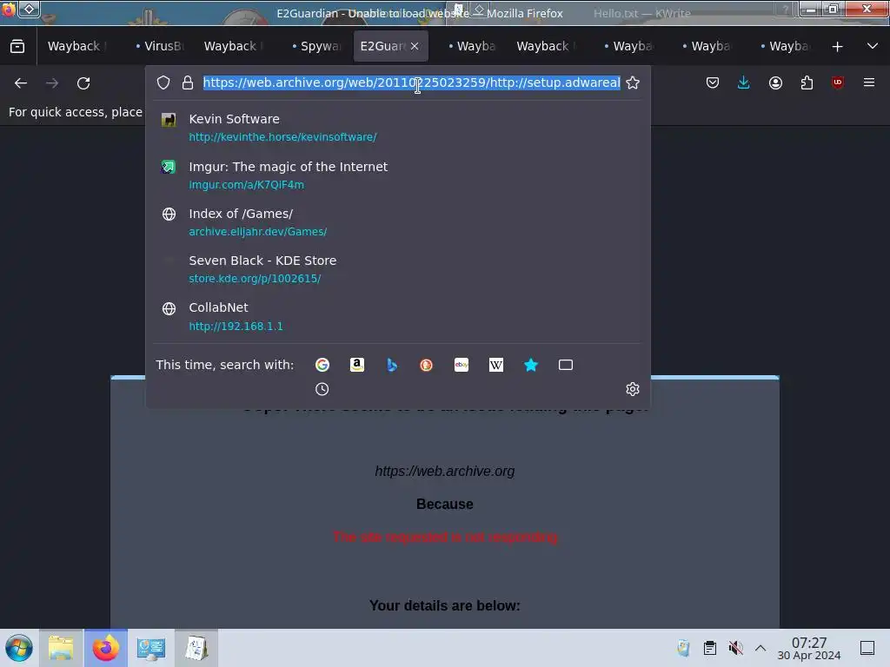Image resolution: width=890 pixels, height=667 pixels.
Task: Search history via clock icon
Action: click(x=322, y=389)
